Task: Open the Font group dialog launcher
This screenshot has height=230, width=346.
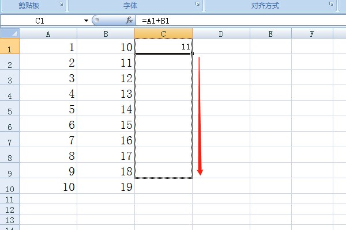Action: click(x=197, y=5)
